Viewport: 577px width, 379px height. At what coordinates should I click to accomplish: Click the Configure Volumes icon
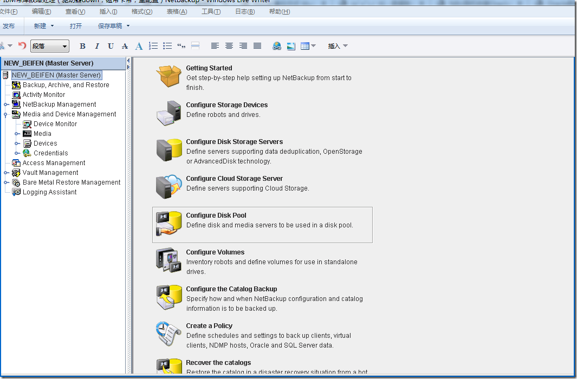click(x=168, y=260)
